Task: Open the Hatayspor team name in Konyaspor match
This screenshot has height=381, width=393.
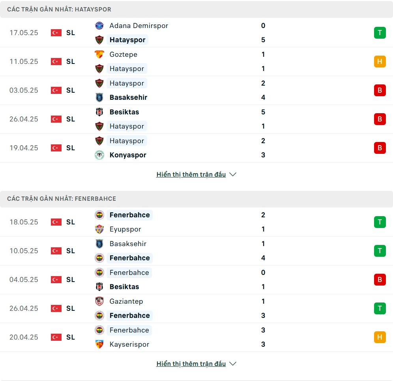Action: 127,141
